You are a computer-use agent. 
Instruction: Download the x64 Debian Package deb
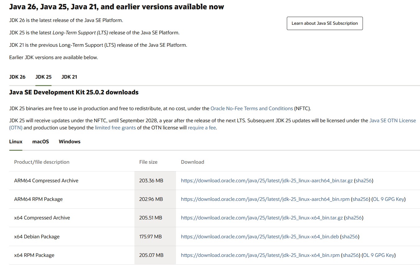pyautogui.click(x=260, y=236)
